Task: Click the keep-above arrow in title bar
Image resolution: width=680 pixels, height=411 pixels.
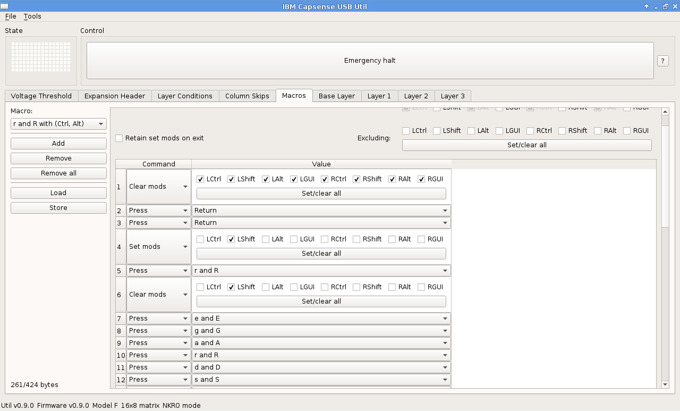Action: pyautogui.click(x=646, y=6)
